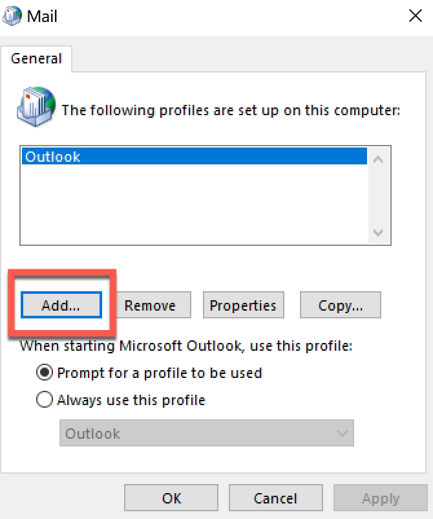Confirm with the OK button

tap(172, 498)
